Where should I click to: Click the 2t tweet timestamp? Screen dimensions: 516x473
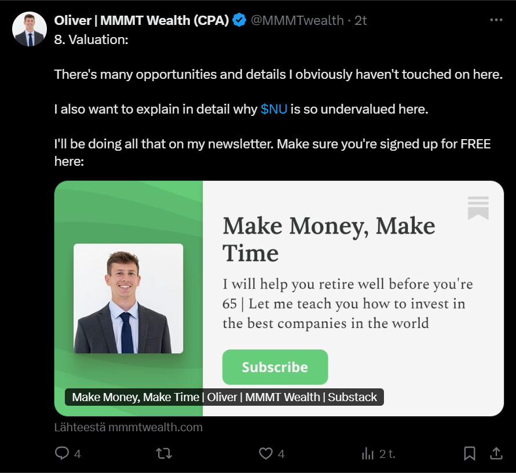tap(360, 20)
